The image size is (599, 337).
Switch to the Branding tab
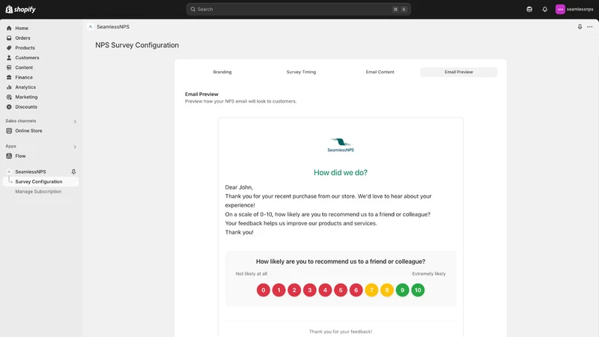(x=222, y=72)
